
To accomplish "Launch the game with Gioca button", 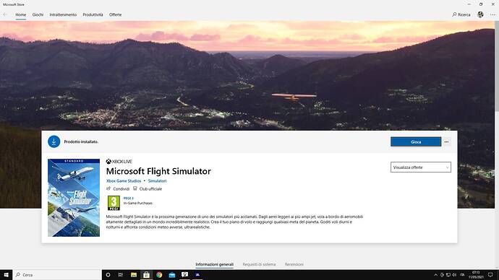I will 416,142.
